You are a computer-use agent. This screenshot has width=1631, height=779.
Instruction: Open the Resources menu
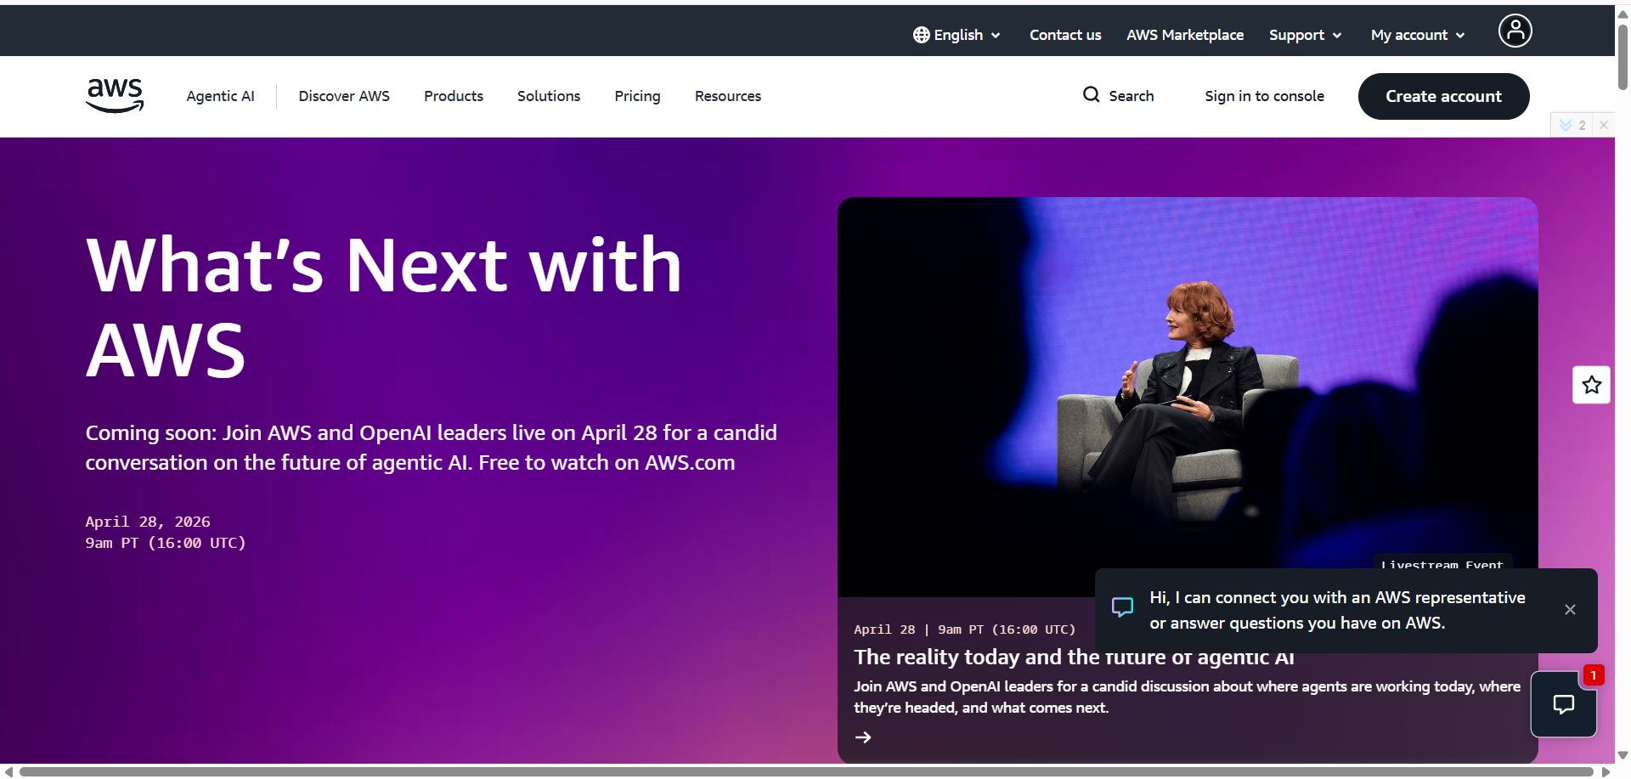[x=728, y=96]
